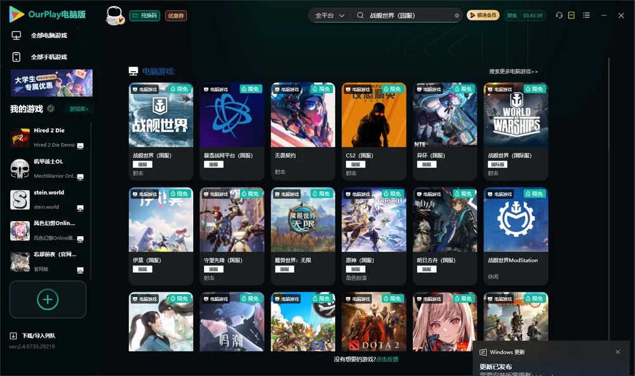This screenshot has width=635, height=376.
Task: Open the 战舰世界 (国服) game card
Action: pyautogui.click(x=161, y=131)
